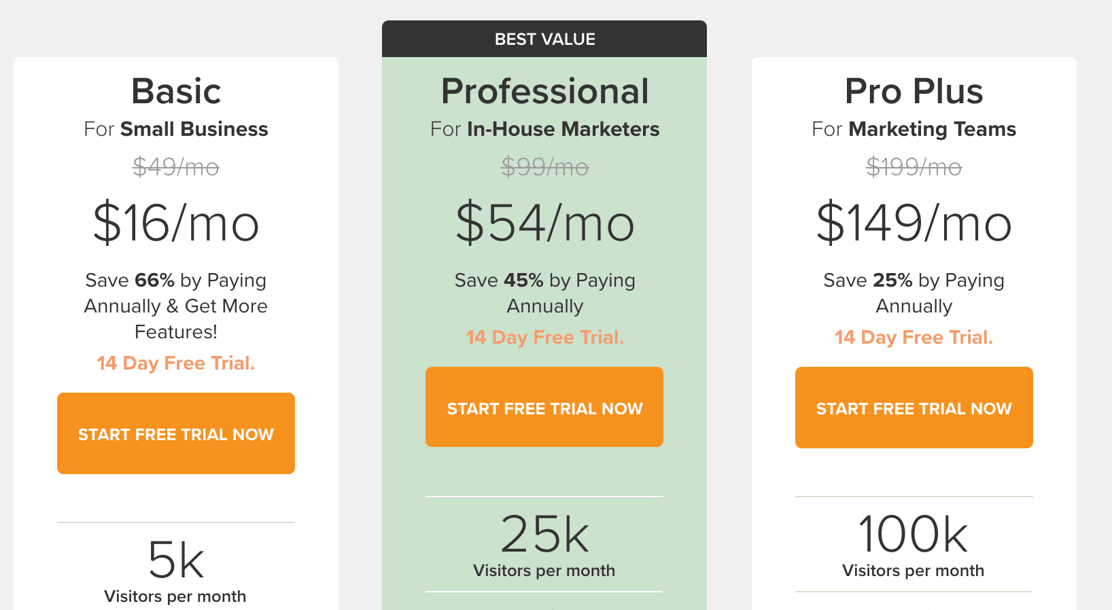Click START FREE TRIAL NOW under Basic plan
This screenshot has height=610, width=1112.
[x=175, y=433]
